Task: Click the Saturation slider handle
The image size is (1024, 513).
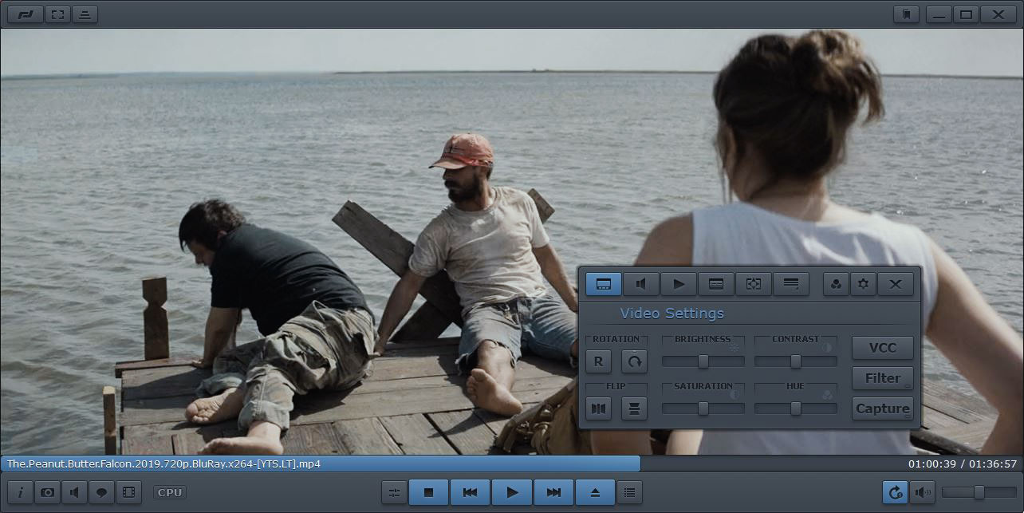Action: (x=703, y=408)
